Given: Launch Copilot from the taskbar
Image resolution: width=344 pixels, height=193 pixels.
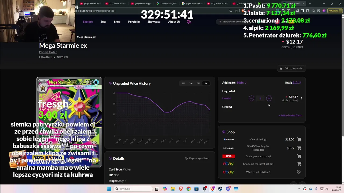Looking at the screenshot, I should [x=165, y=189].
